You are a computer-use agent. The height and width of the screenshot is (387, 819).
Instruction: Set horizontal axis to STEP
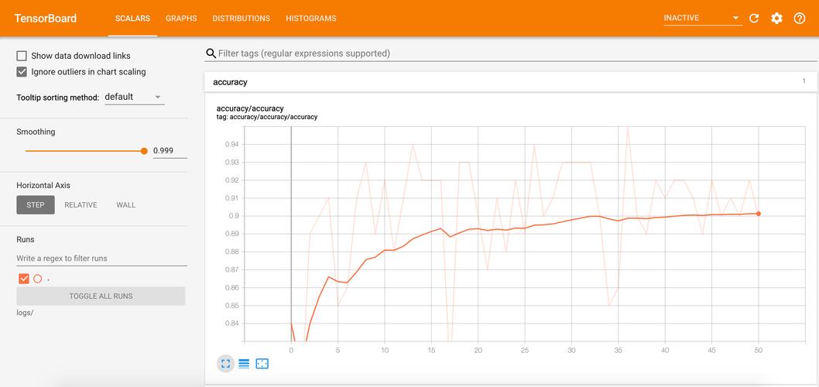36,205
